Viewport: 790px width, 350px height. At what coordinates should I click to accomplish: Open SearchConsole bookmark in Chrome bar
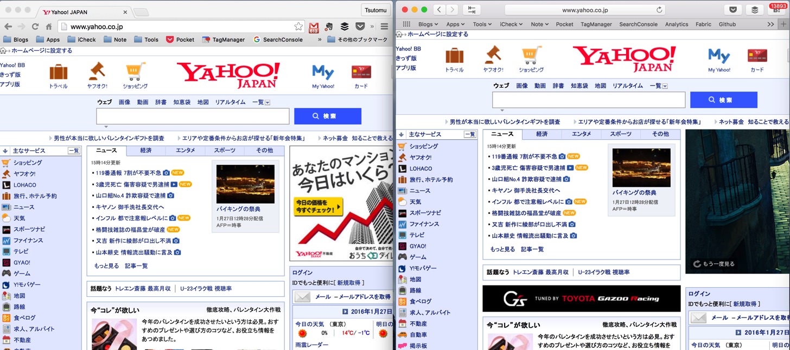(x=278, y=40)
